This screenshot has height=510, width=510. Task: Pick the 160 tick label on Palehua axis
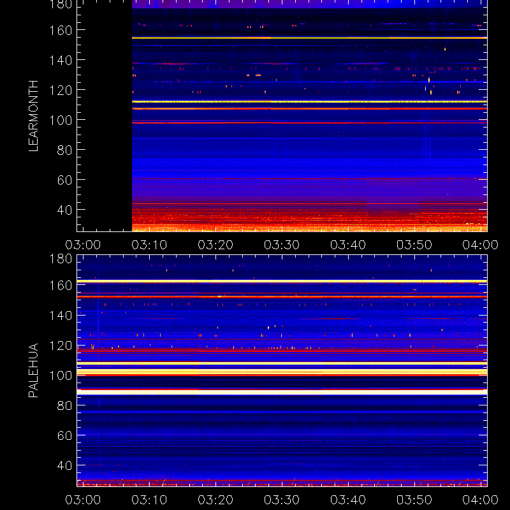click(61, 286)
